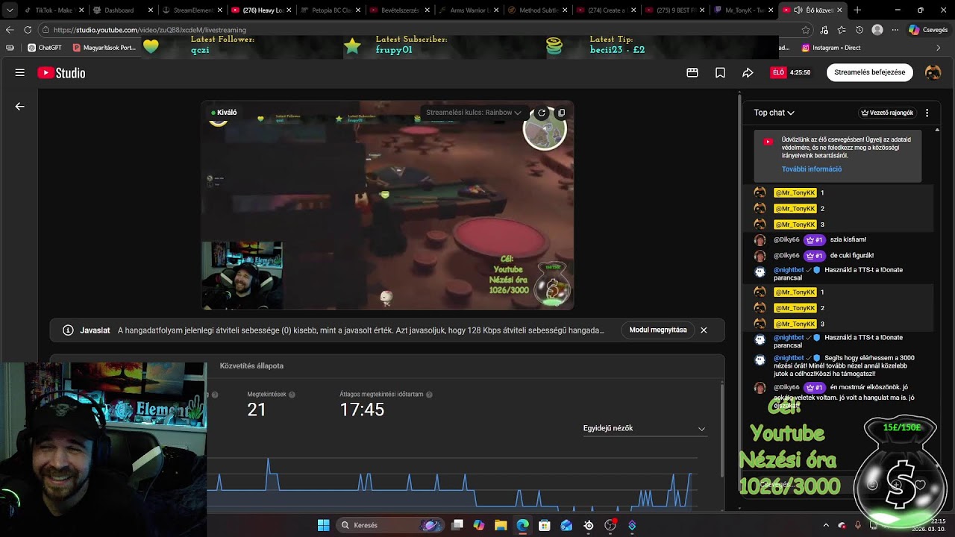This screenshot has width=955, height=537.
Task: Expand the Top chat dropdown
Action: point(774,113)
